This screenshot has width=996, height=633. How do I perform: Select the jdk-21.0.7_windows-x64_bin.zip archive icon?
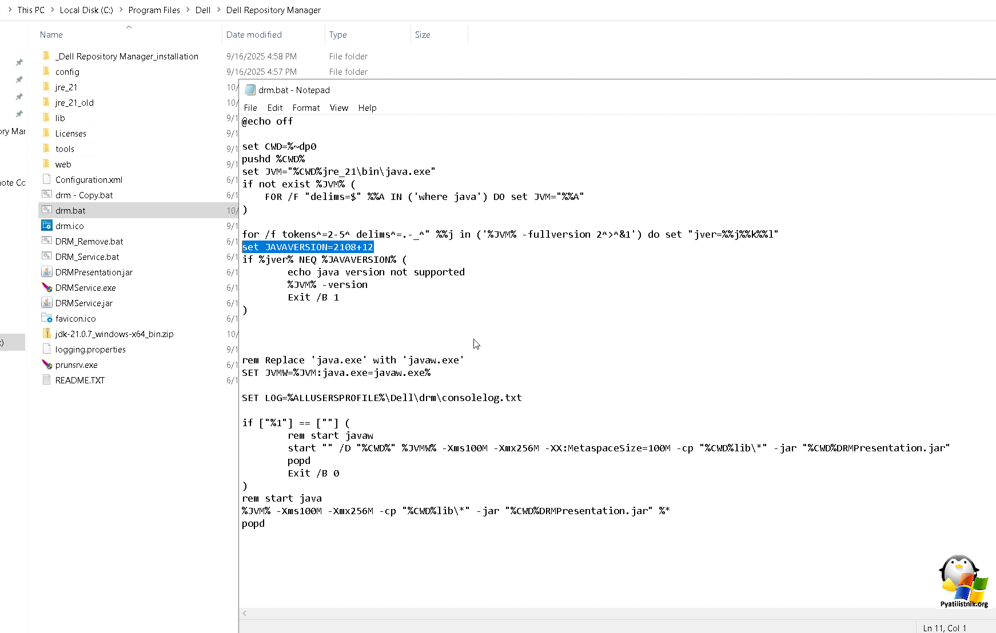(x=47, y=334)
